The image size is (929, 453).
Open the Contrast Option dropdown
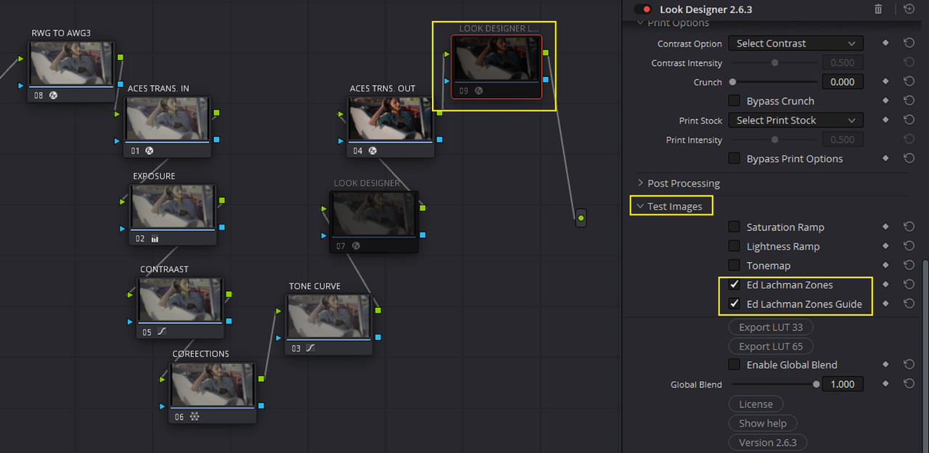pyautogui.click(x=795, y=44)
